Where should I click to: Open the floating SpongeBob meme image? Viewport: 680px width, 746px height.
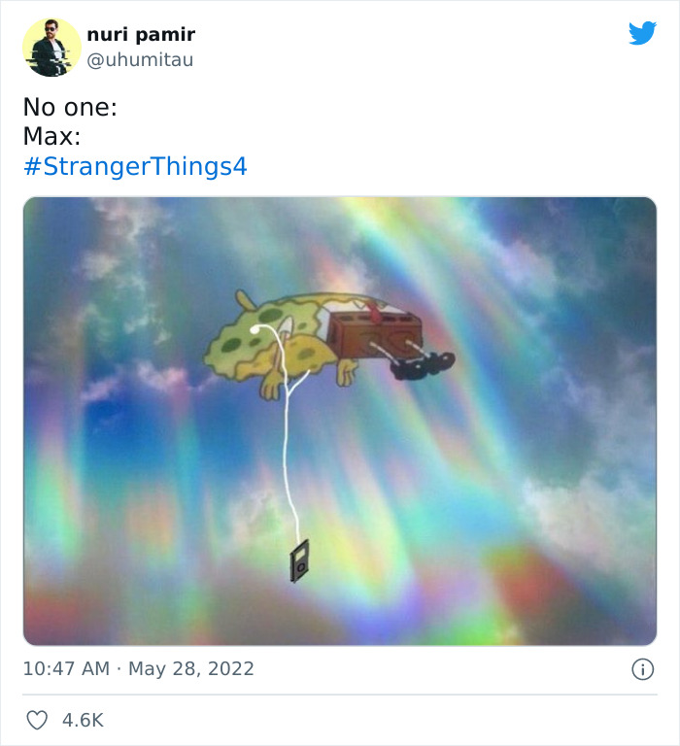[340, 421]
